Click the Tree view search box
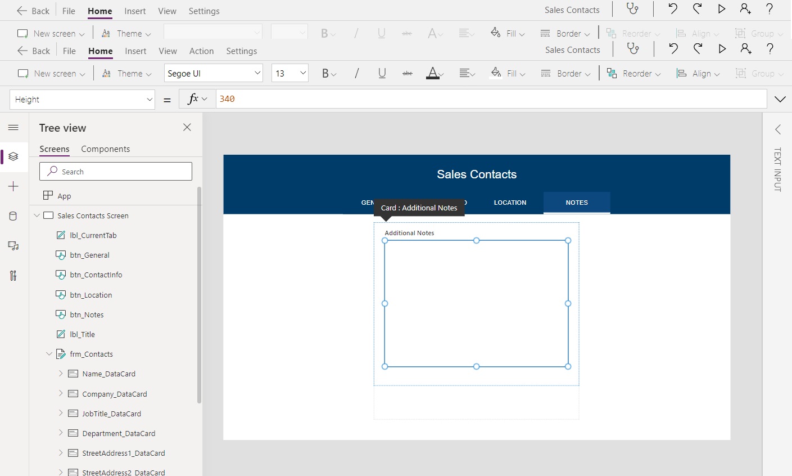792x476 pixels. [x=115, y=171]
